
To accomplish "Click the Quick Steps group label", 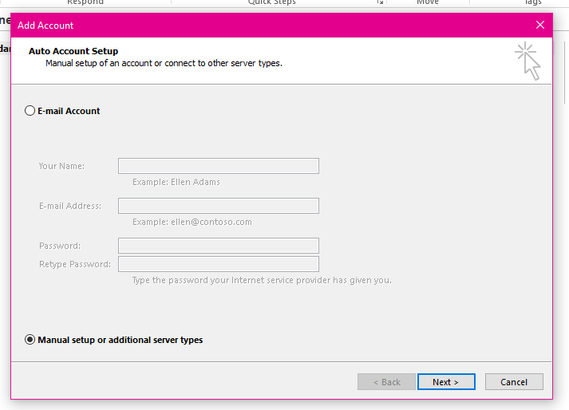I will point(272,2).
